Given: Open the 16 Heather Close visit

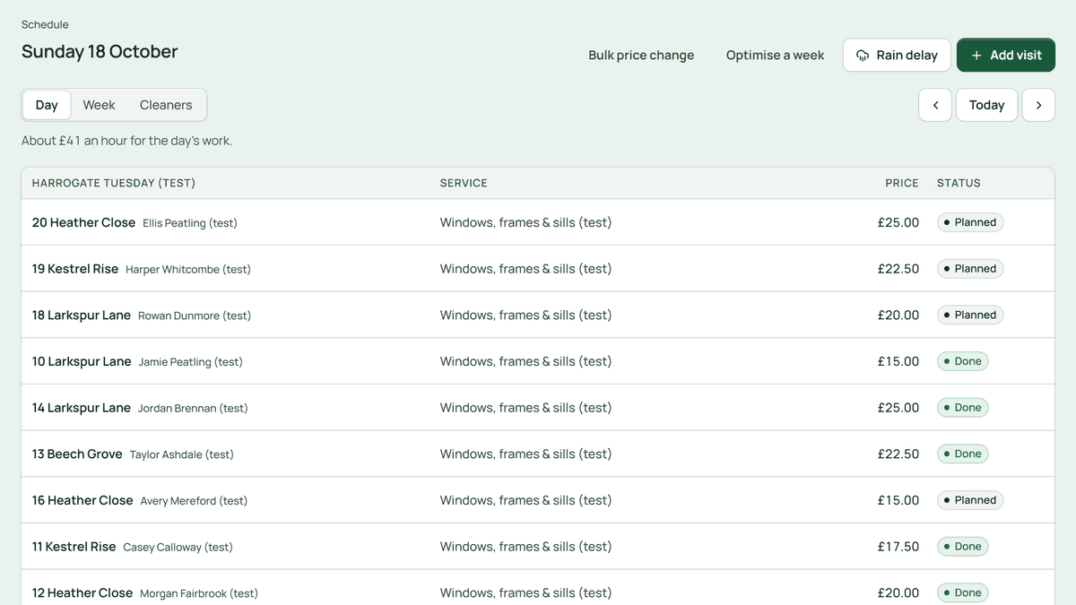Looking at the screenshot, I should coord(538,500).
